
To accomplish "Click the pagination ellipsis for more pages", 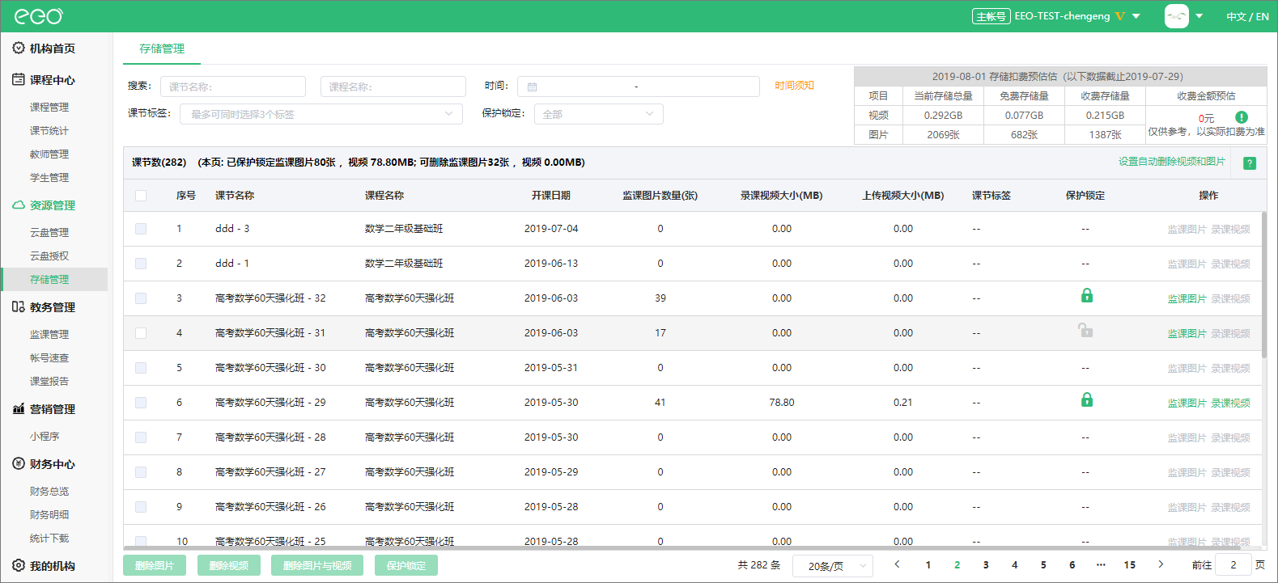I will click(1101, 564).
